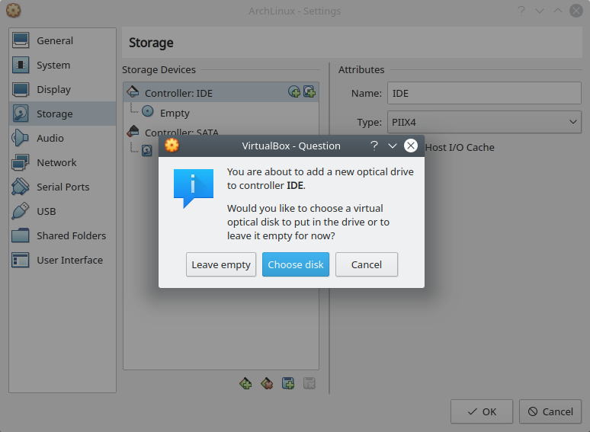Add hard disk to IDE controller icon
590x432 pixels.
(x=309, y=91)
